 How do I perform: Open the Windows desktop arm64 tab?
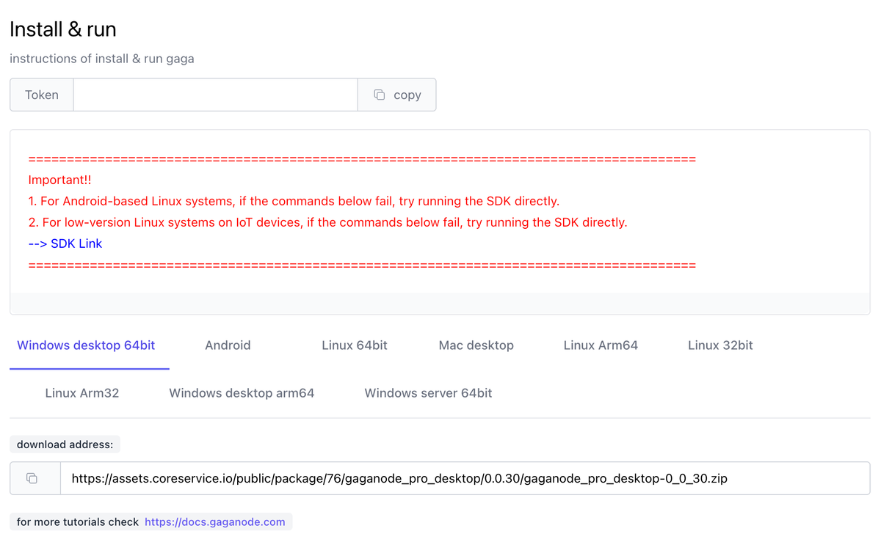[x=242, y=393]
